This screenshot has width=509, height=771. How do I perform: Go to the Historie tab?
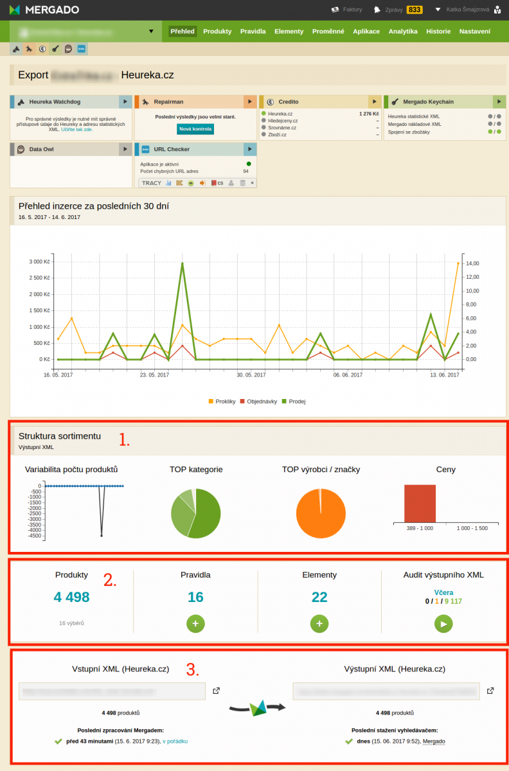(438, 31)
